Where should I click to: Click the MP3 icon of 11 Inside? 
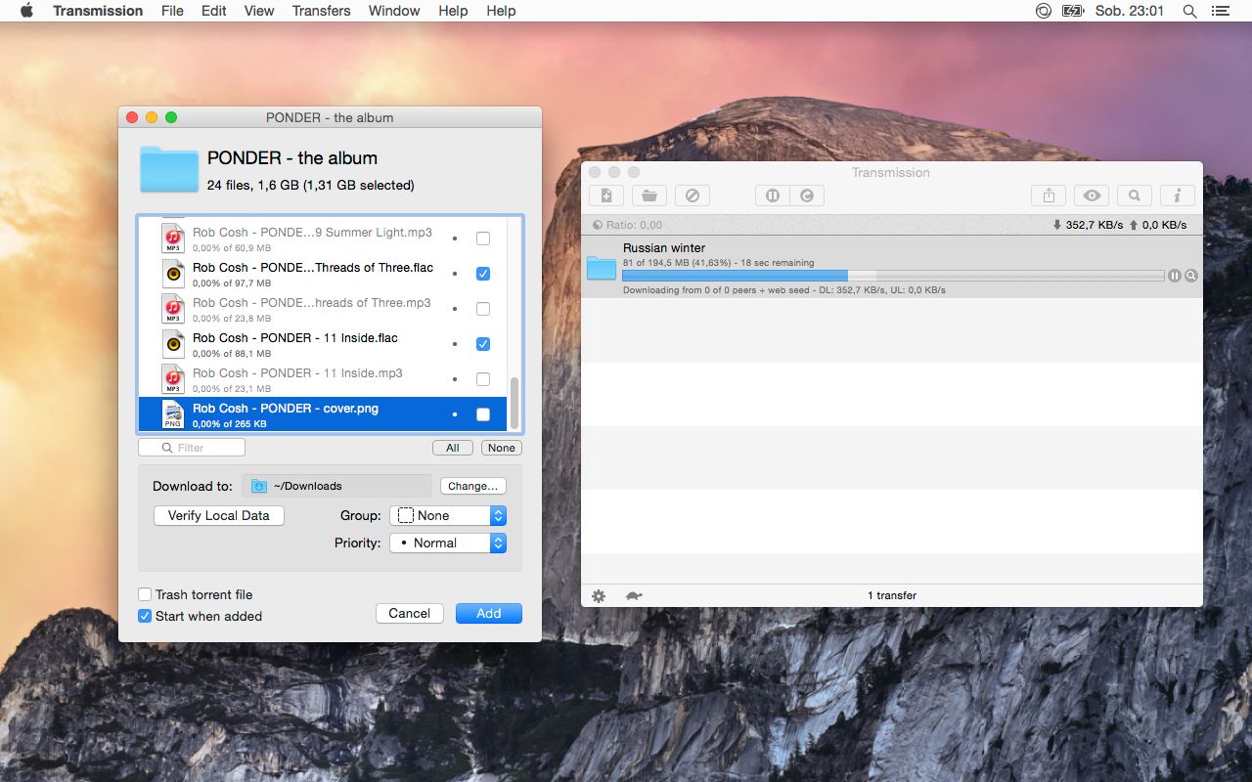click(x=173, y=379)
